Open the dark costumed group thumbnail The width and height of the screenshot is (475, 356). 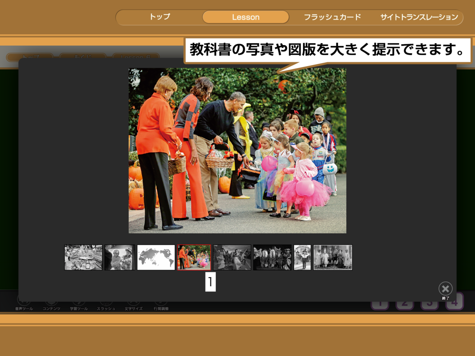click(272, 257)
